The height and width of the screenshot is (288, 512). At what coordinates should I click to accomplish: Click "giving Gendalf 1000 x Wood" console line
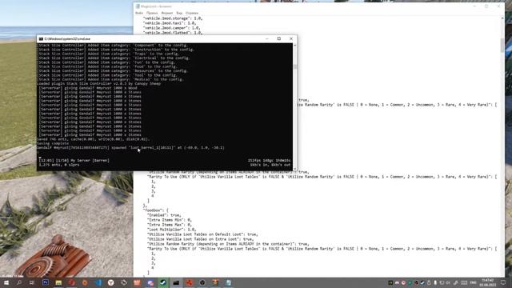click(x=88, y=88)
